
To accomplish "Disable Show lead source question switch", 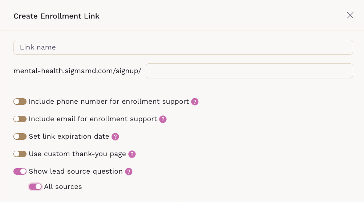I will pyautogui.click(x=20, y=171).
